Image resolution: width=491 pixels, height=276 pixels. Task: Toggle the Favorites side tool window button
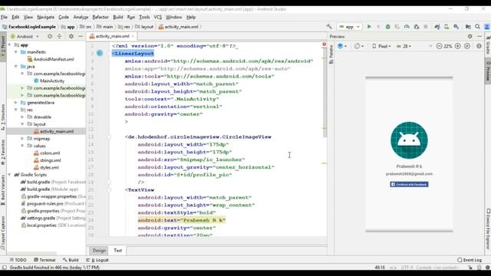pos(3,153)
